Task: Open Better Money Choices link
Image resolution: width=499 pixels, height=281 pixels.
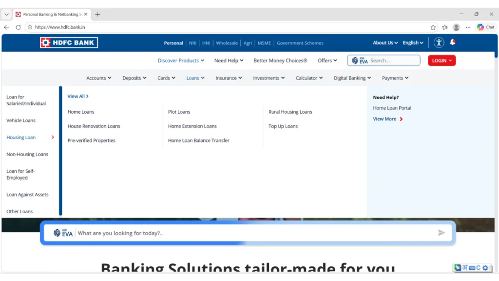Action: [x=280, y=60]
